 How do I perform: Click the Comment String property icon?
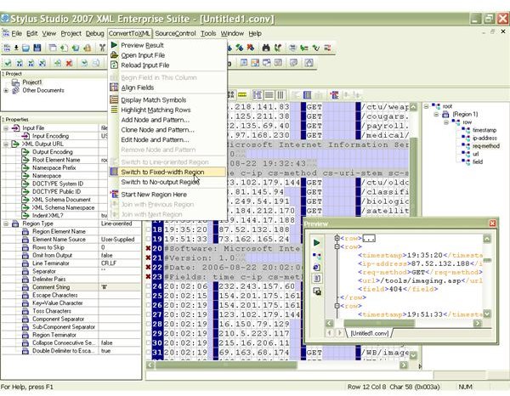point(25,287)
